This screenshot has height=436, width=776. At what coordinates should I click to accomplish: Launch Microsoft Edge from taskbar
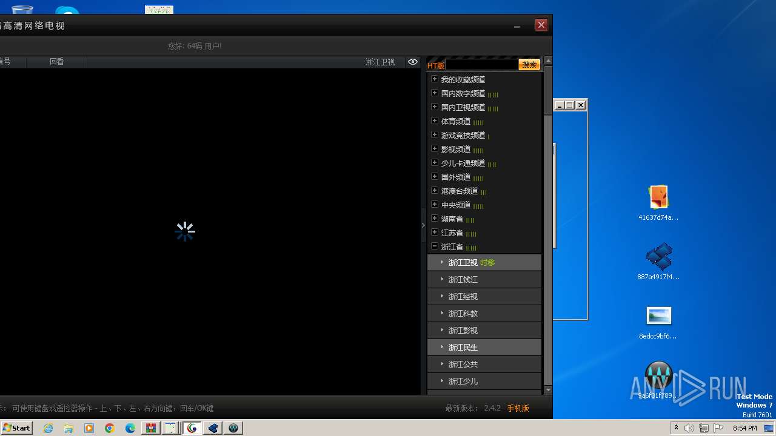tap(130, 428)
